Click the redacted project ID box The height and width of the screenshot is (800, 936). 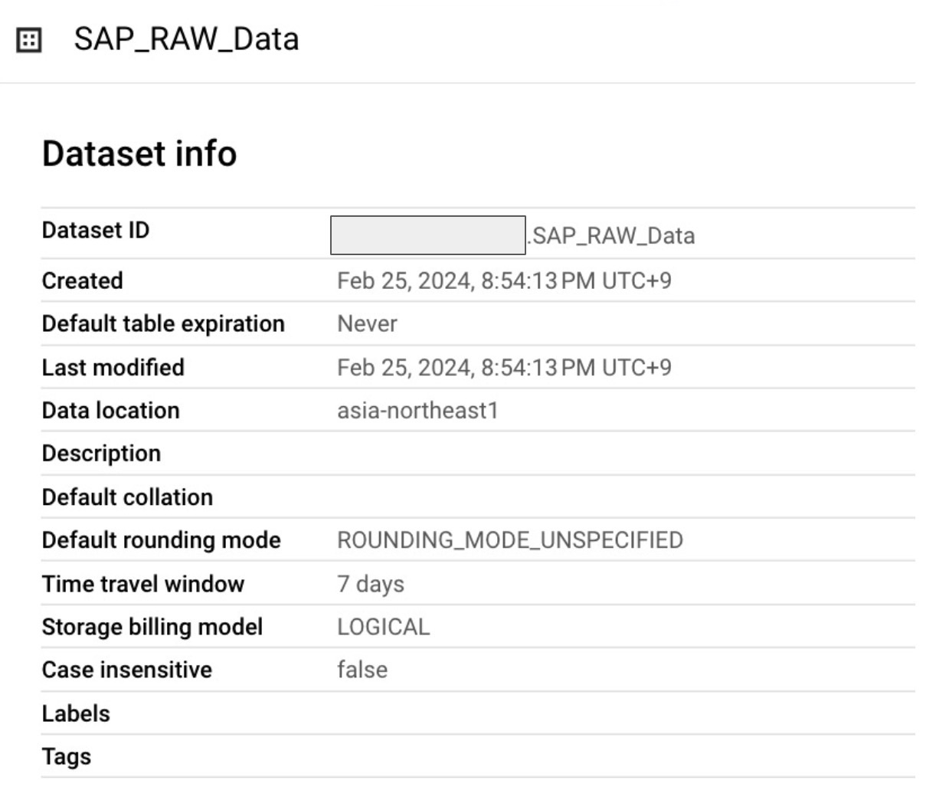pyautogui.click(x=428, y=235)
